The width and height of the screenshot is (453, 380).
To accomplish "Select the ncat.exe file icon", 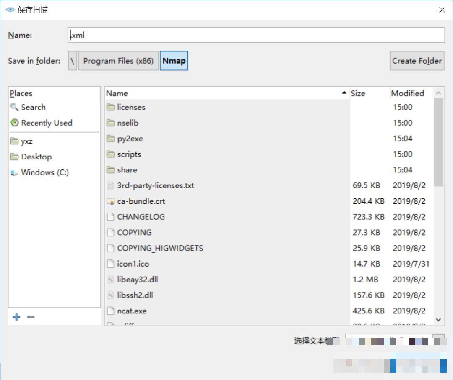I will tap(110, 311).
